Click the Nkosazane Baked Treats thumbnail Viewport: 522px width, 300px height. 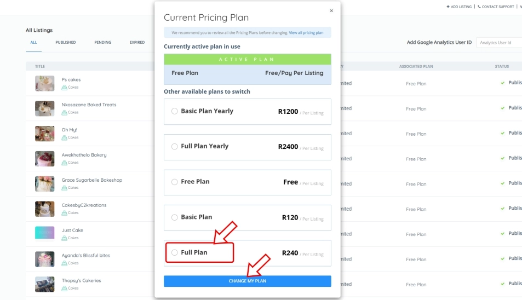click(x=45, y=108)
